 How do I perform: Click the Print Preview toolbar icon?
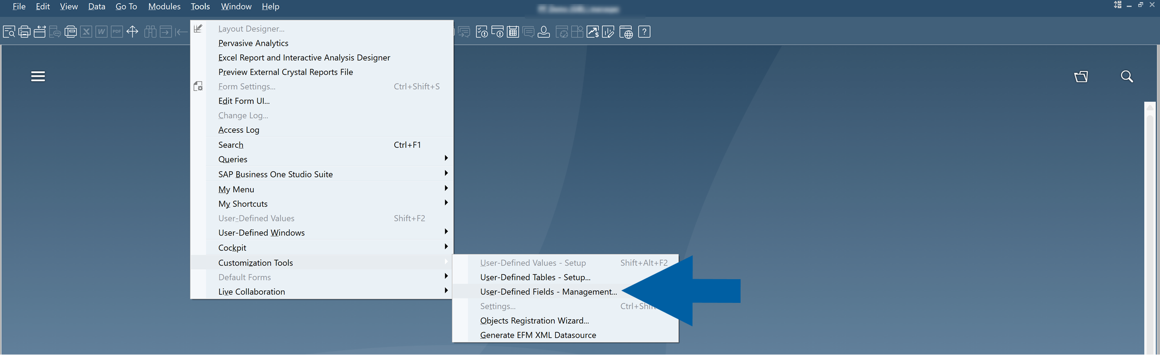pos(9,32)
